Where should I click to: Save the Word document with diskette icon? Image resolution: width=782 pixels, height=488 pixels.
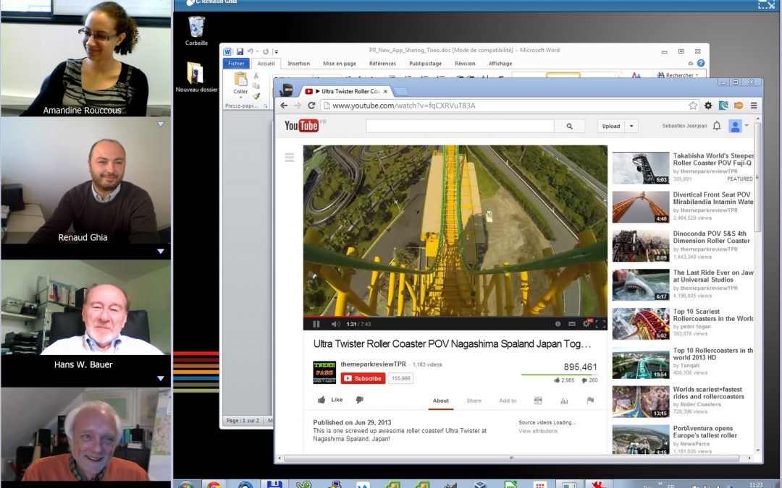tap(240, 51)
